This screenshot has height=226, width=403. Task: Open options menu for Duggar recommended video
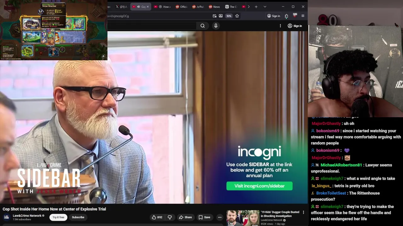coord(304,213)
